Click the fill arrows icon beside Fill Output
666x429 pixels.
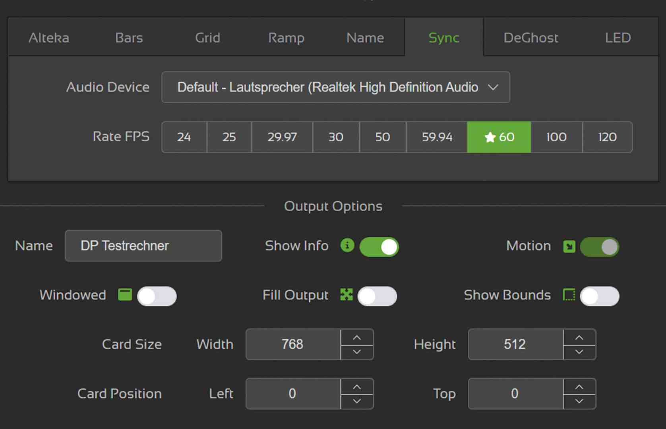click(x=347, y=295)
